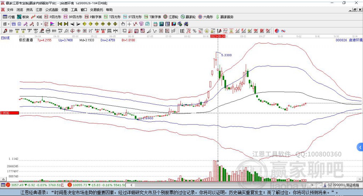Viewport: 363px width, 196px height.
Task: Step chart right with black right arrow
Action: tap(78, 24)
